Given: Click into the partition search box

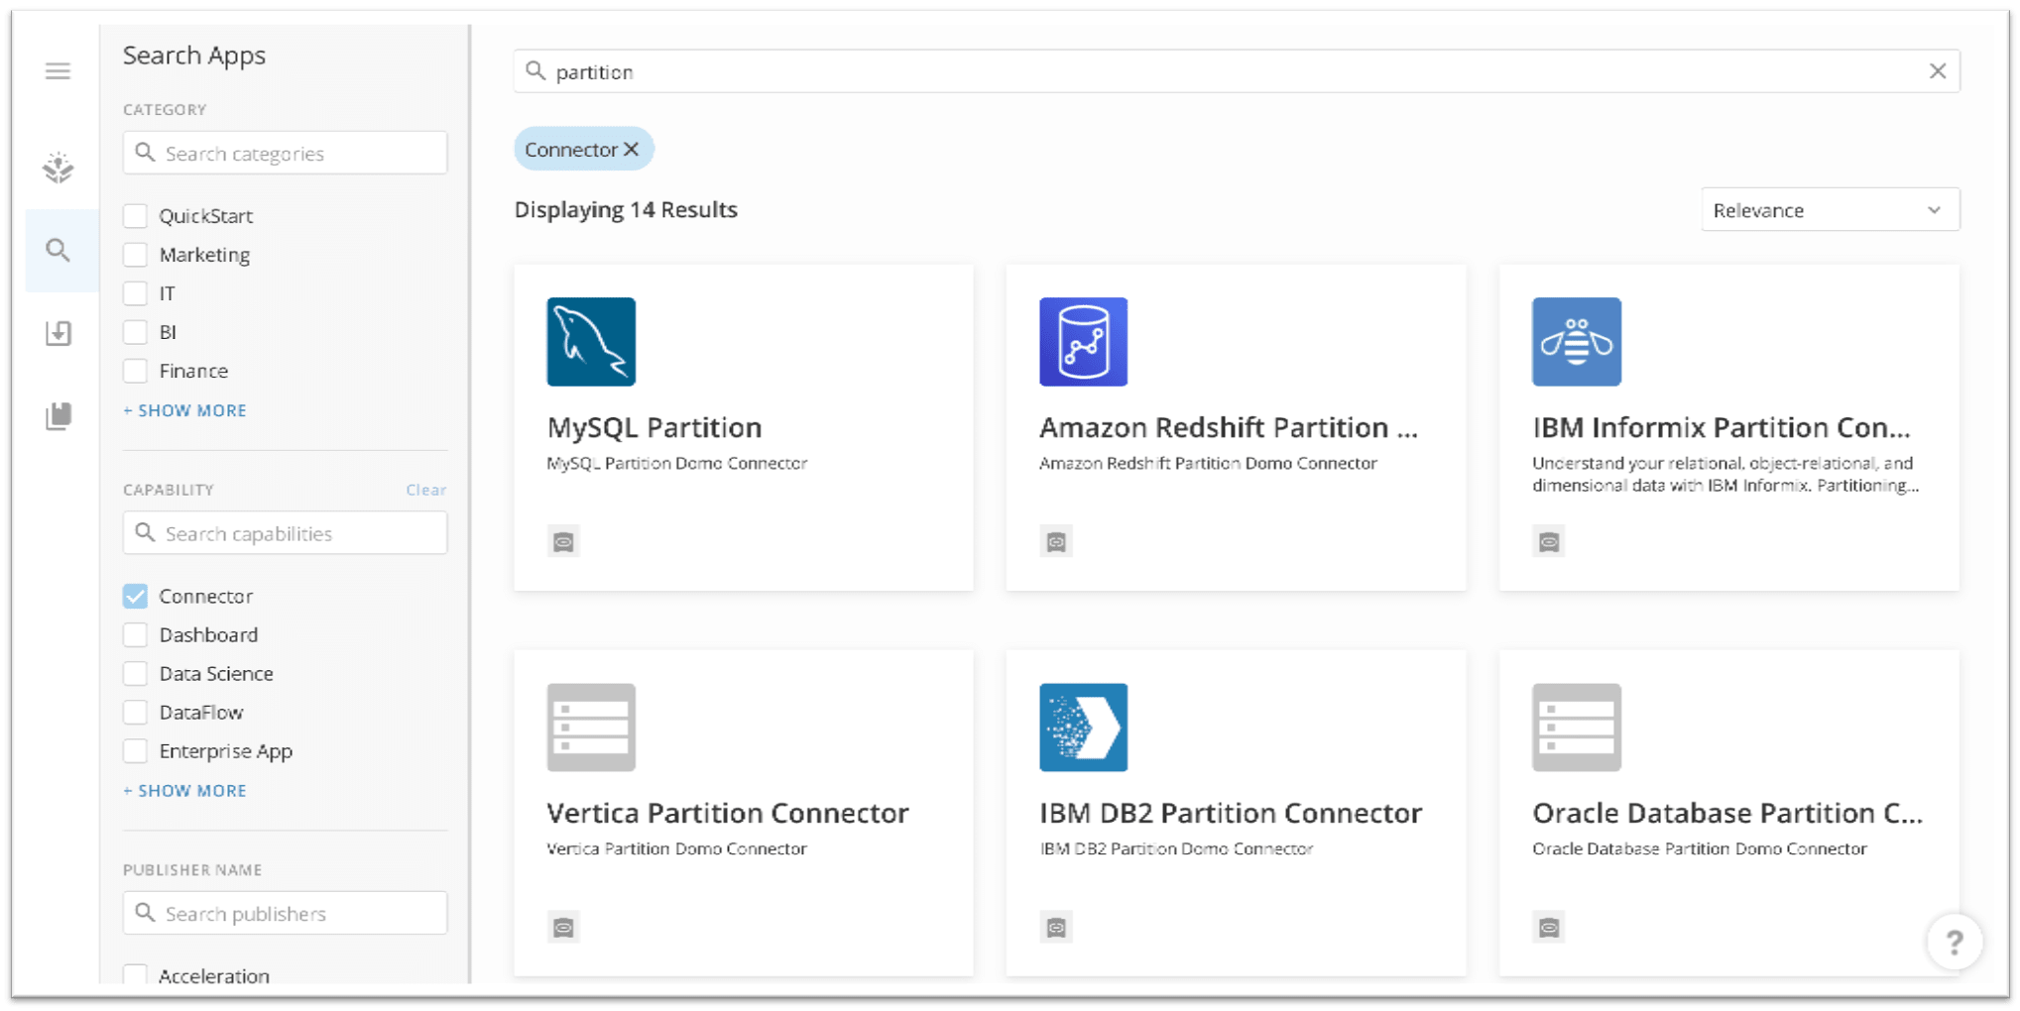Looking at the screenshot, I should pos(1236,71).
